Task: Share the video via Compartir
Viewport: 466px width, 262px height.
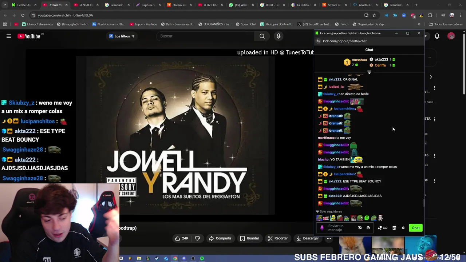Action: [x=220, y=238]
